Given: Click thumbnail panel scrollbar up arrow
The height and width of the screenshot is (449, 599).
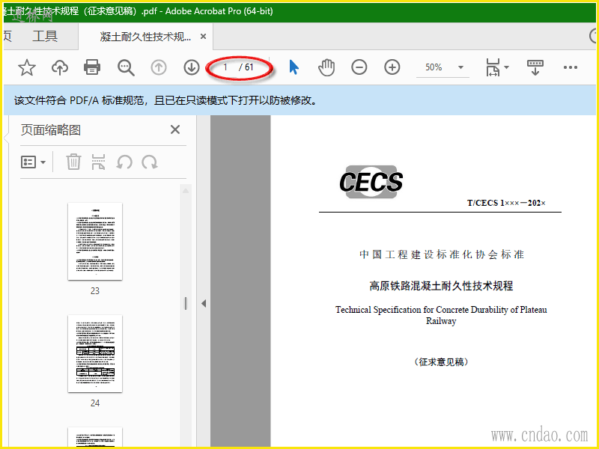Looking at the screenshot, I should (186, 191).
